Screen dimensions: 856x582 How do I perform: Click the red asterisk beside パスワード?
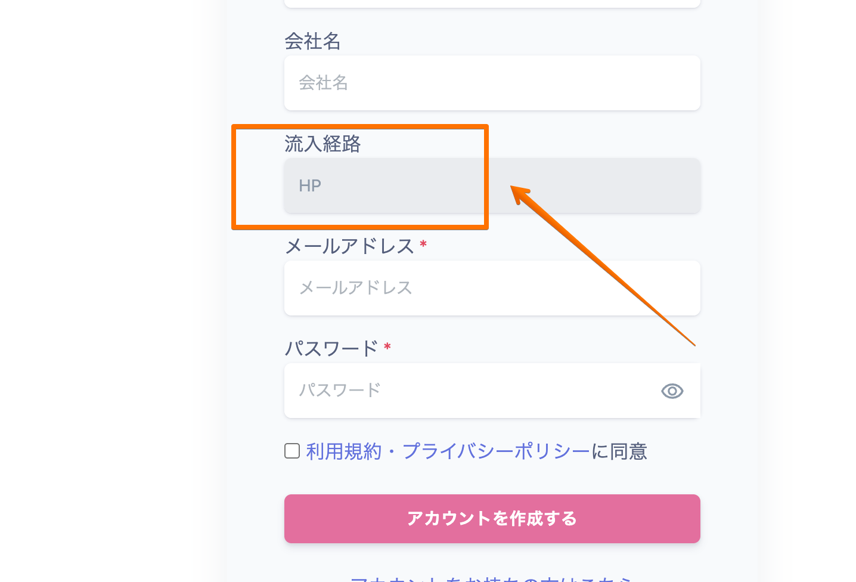point(387,346)
